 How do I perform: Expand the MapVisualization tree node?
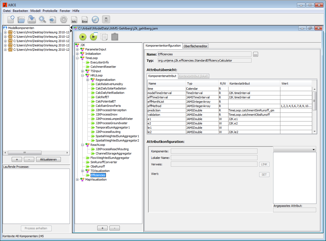(77, 179)
